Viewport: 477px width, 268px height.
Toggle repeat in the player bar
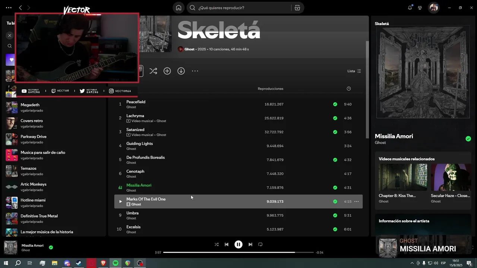pyautogui.click(x=260, y=245)
